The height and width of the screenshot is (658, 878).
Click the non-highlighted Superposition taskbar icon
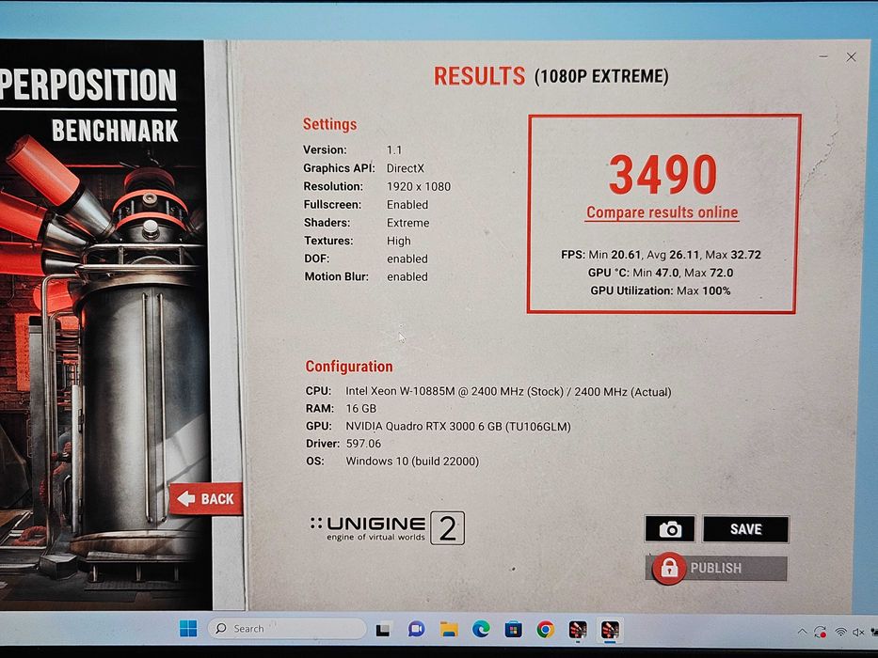coord(577,630)
